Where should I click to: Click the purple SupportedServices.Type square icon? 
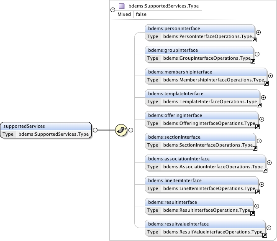click(122, 6)
